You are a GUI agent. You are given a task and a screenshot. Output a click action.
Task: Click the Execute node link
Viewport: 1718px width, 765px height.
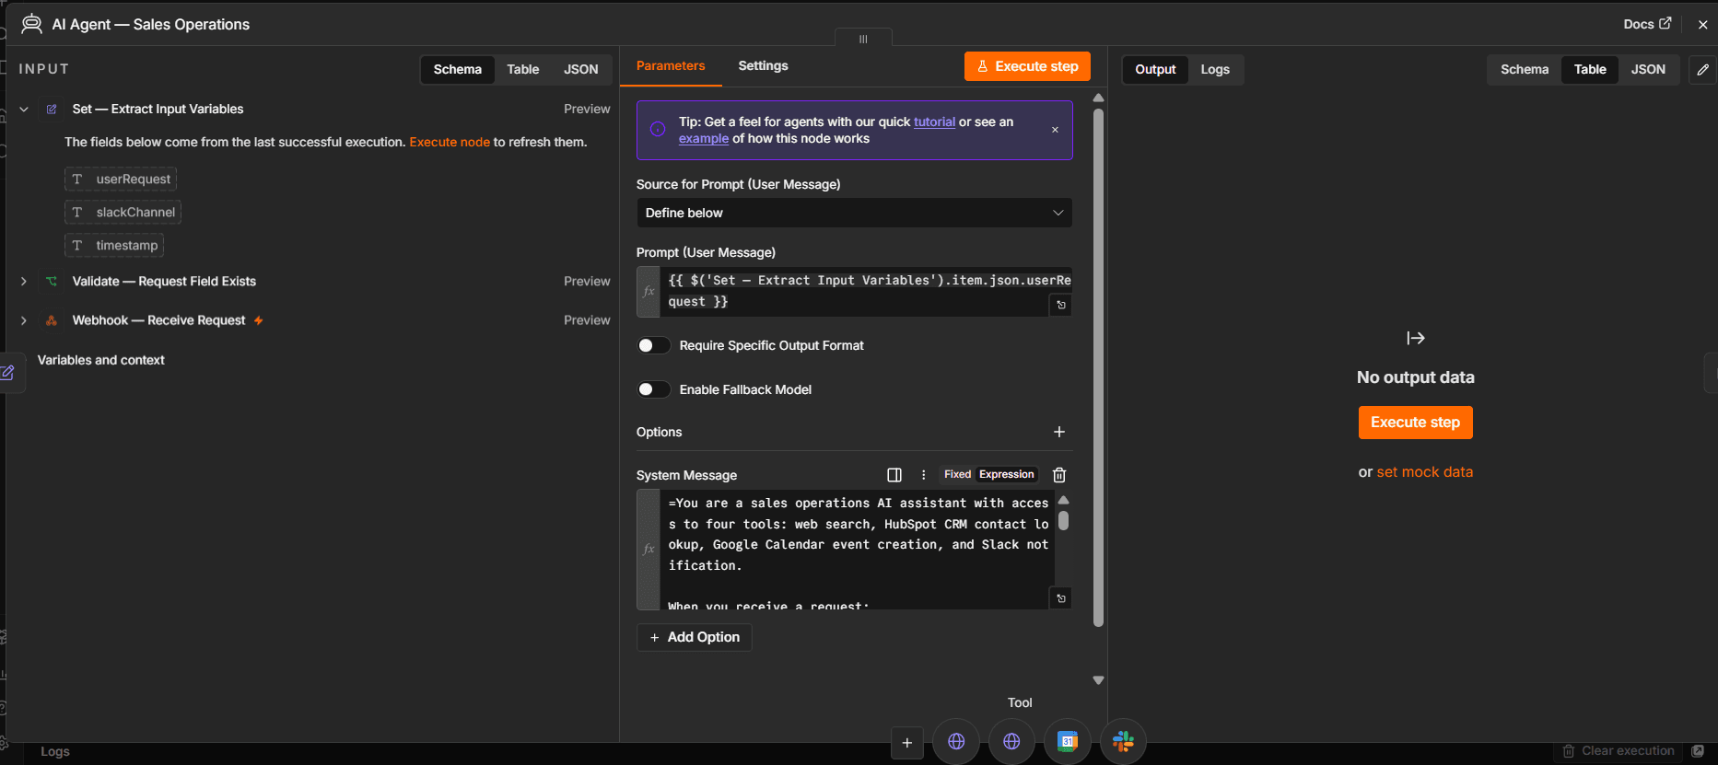click(450, 142)
